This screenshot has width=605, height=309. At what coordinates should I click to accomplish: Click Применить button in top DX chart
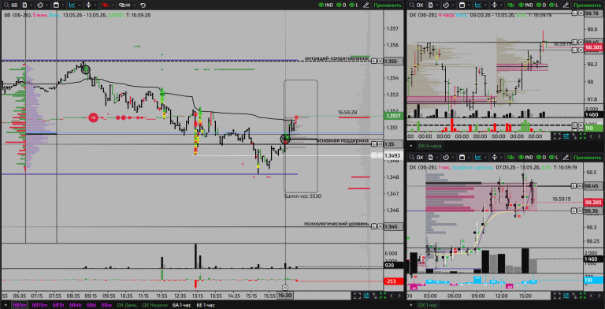coord(588,5)
